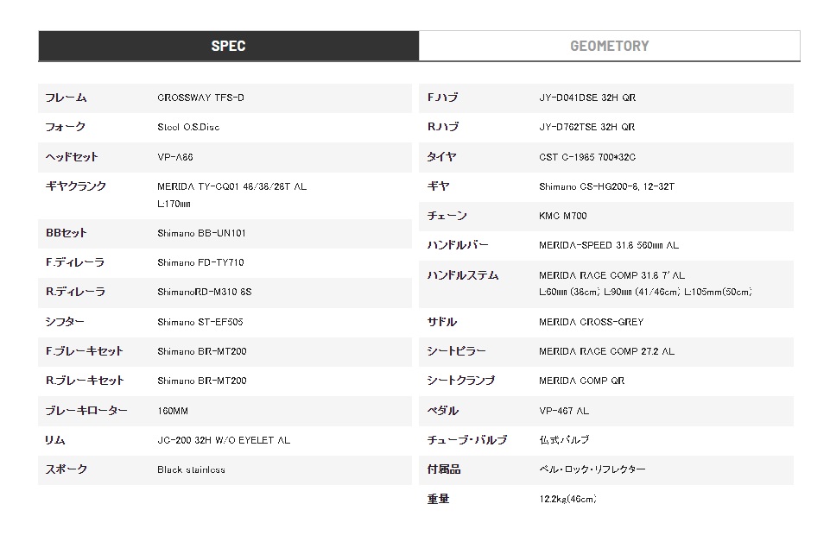Click the F.ブレーキセット label
Image resolution: width=830 pixels, height=548 pixels.
84,352
